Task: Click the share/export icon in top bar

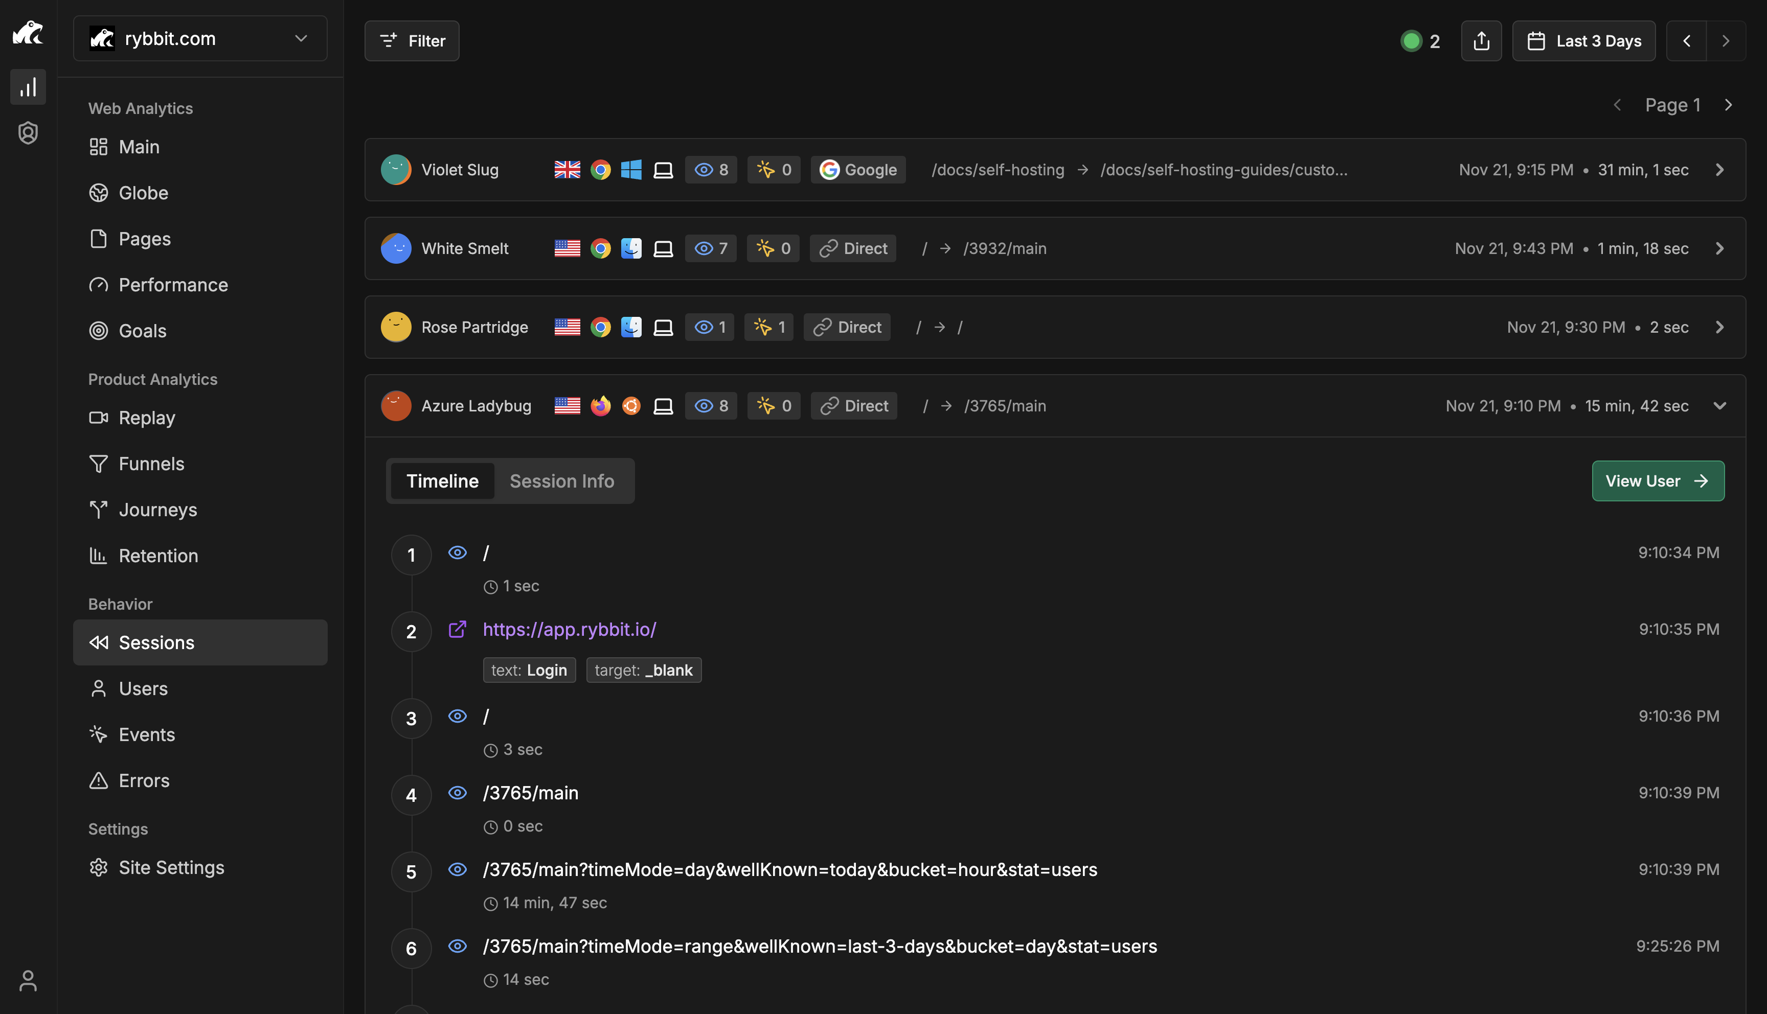Action: tap(1481, 41)
